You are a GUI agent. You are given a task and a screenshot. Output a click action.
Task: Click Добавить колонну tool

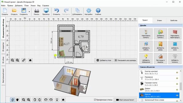click(x=175, y=58)
